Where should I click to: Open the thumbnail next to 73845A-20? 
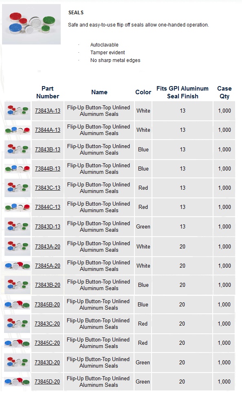[x=18, y=266]
